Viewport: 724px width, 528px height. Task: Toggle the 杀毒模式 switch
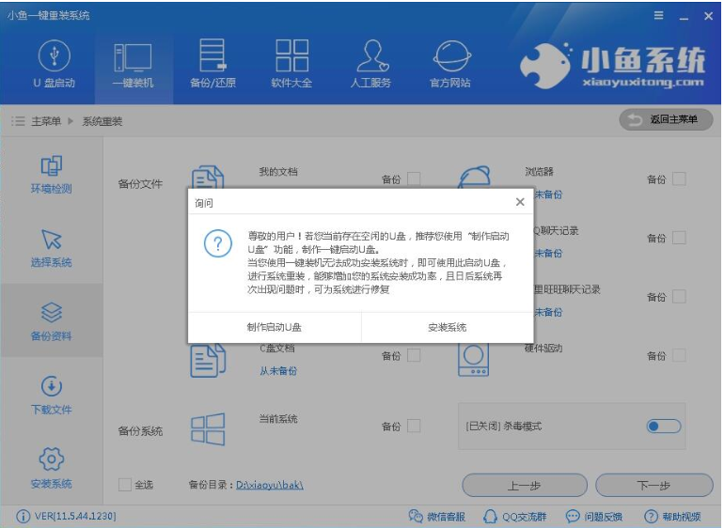coord(664,427)
